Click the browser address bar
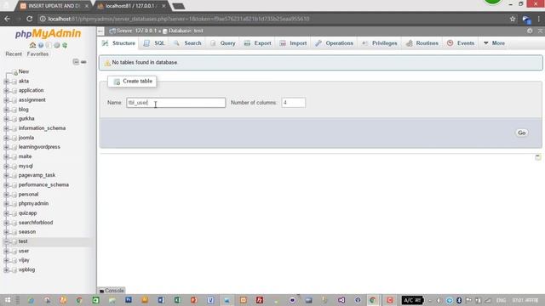 click(x=271, y=19)
